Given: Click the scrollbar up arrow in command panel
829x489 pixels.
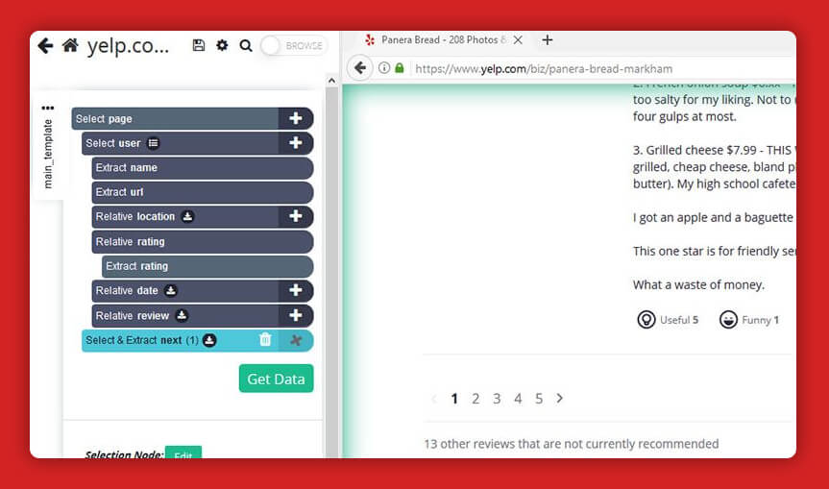Looking at the screenshot, I should pyautogui.click(x=331, y=81).
